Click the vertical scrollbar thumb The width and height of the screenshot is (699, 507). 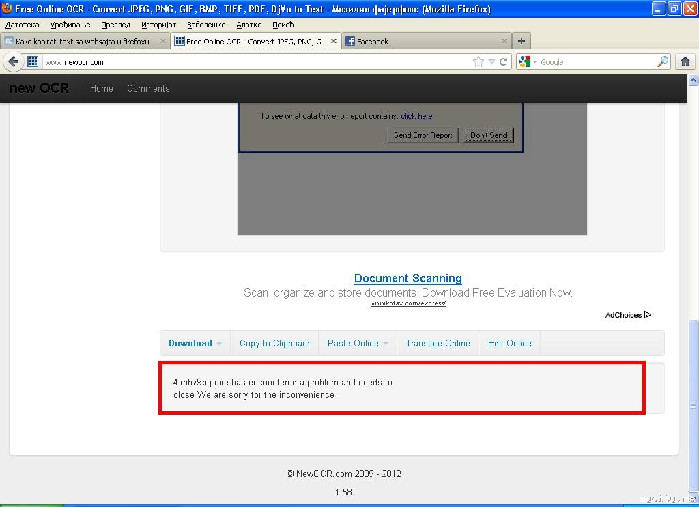694,405
